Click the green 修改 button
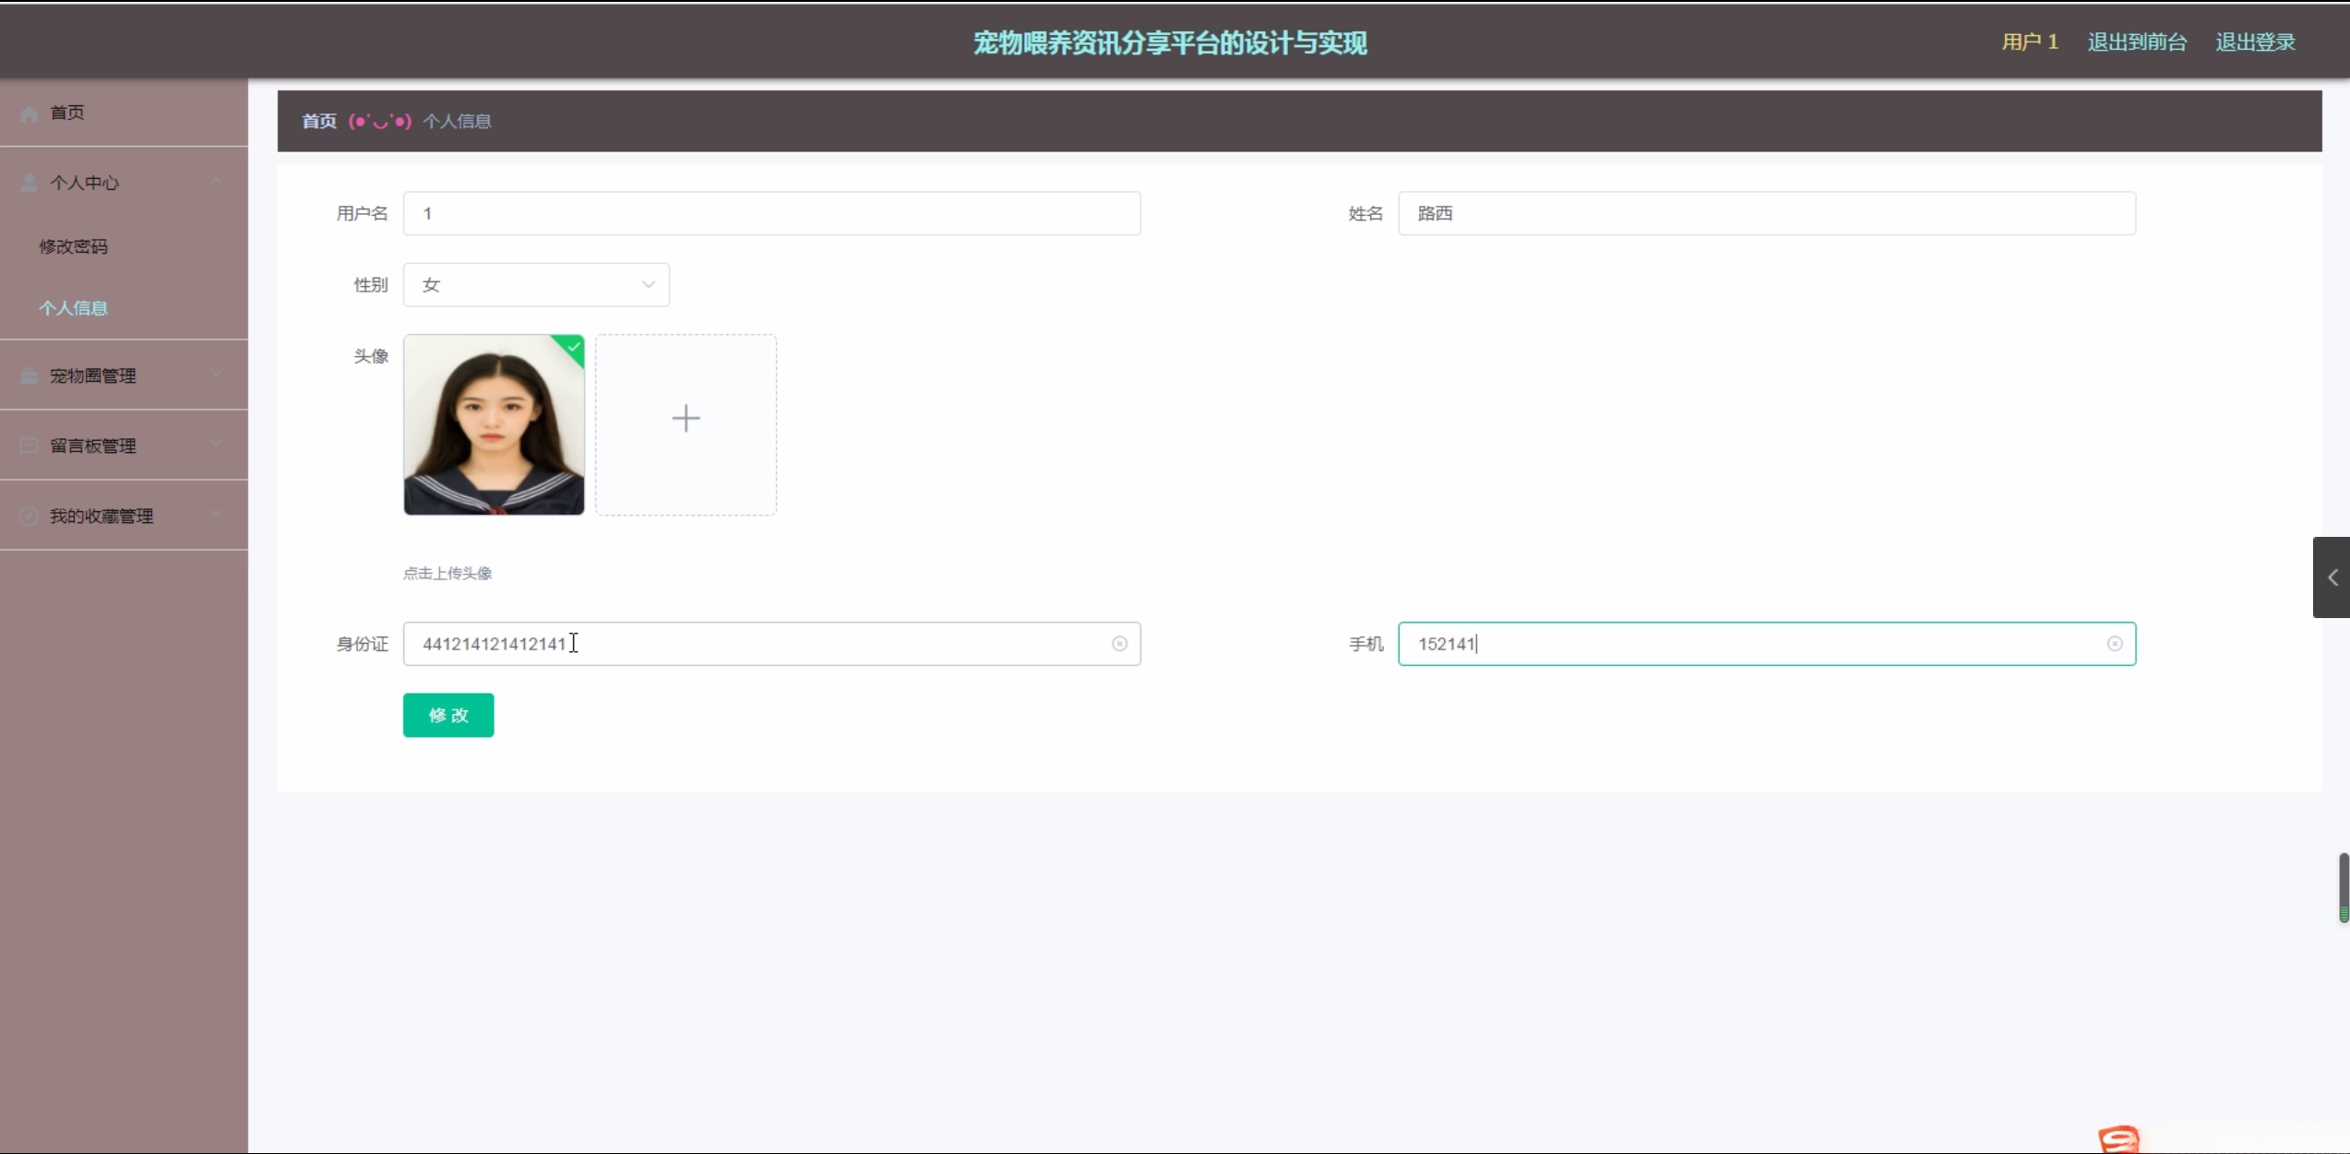 click(x=448, y=715)
